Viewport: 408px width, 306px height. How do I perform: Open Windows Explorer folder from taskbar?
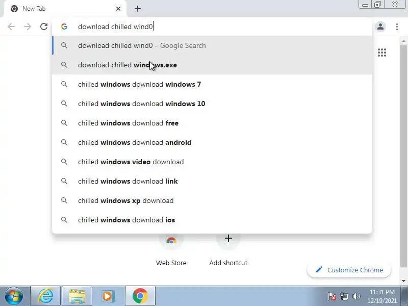(x=77, y=296)
